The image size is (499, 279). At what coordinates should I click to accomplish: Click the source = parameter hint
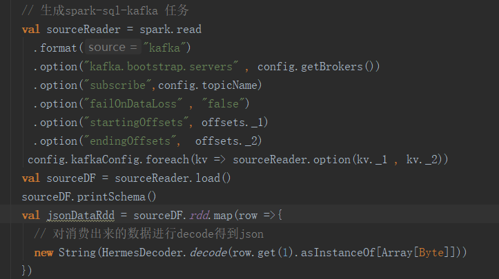click(x=112, y=48)
